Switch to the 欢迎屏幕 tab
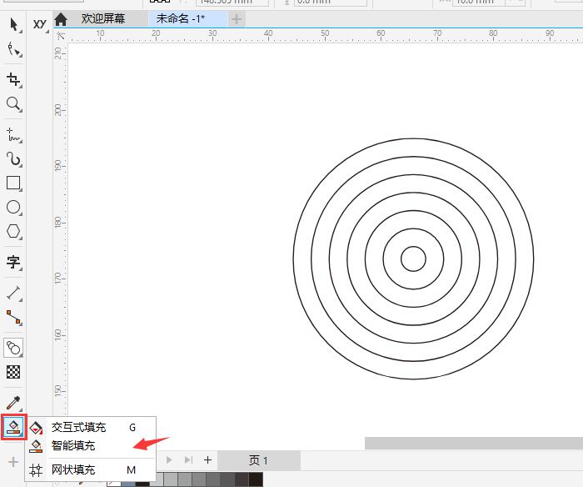 click(x=103, y=18)
